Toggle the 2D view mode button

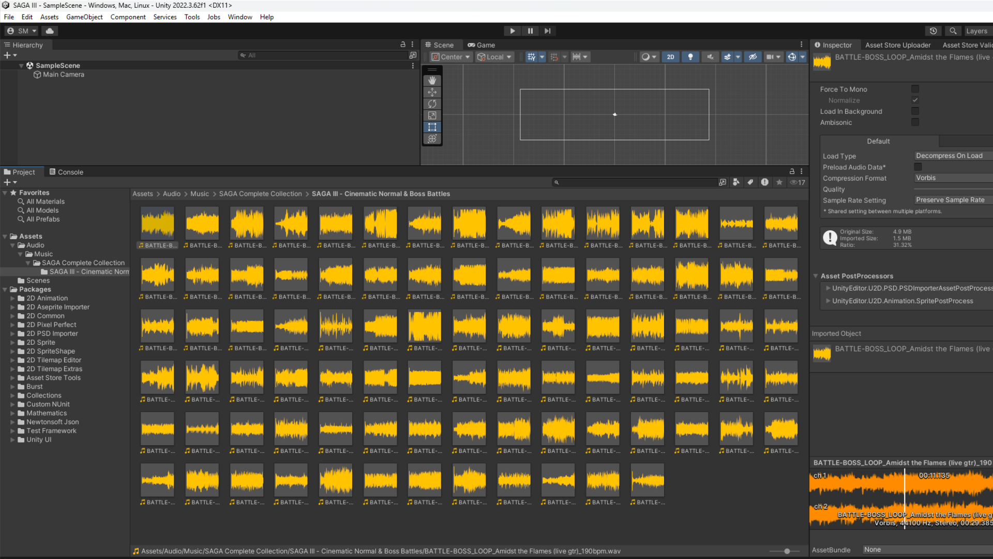point(670,57)
